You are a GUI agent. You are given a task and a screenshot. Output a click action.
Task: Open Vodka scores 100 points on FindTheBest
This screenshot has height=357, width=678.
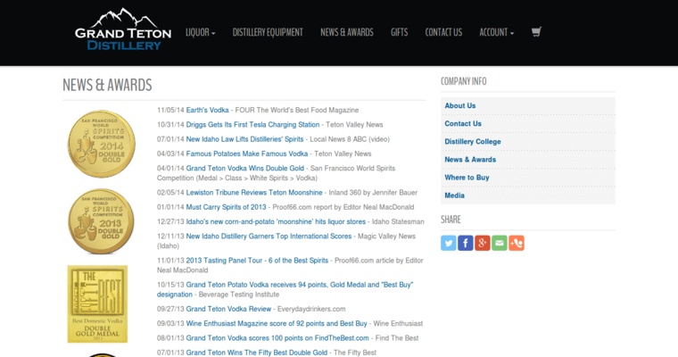click(277, 338)
